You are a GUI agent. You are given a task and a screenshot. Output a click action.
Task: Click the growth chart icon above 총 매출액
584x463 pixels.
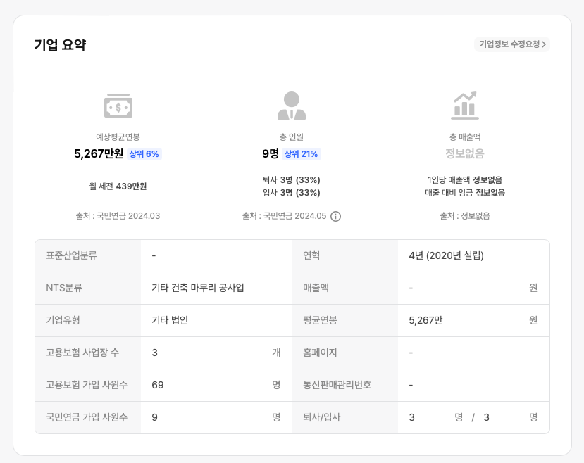(x=465, y=106)
